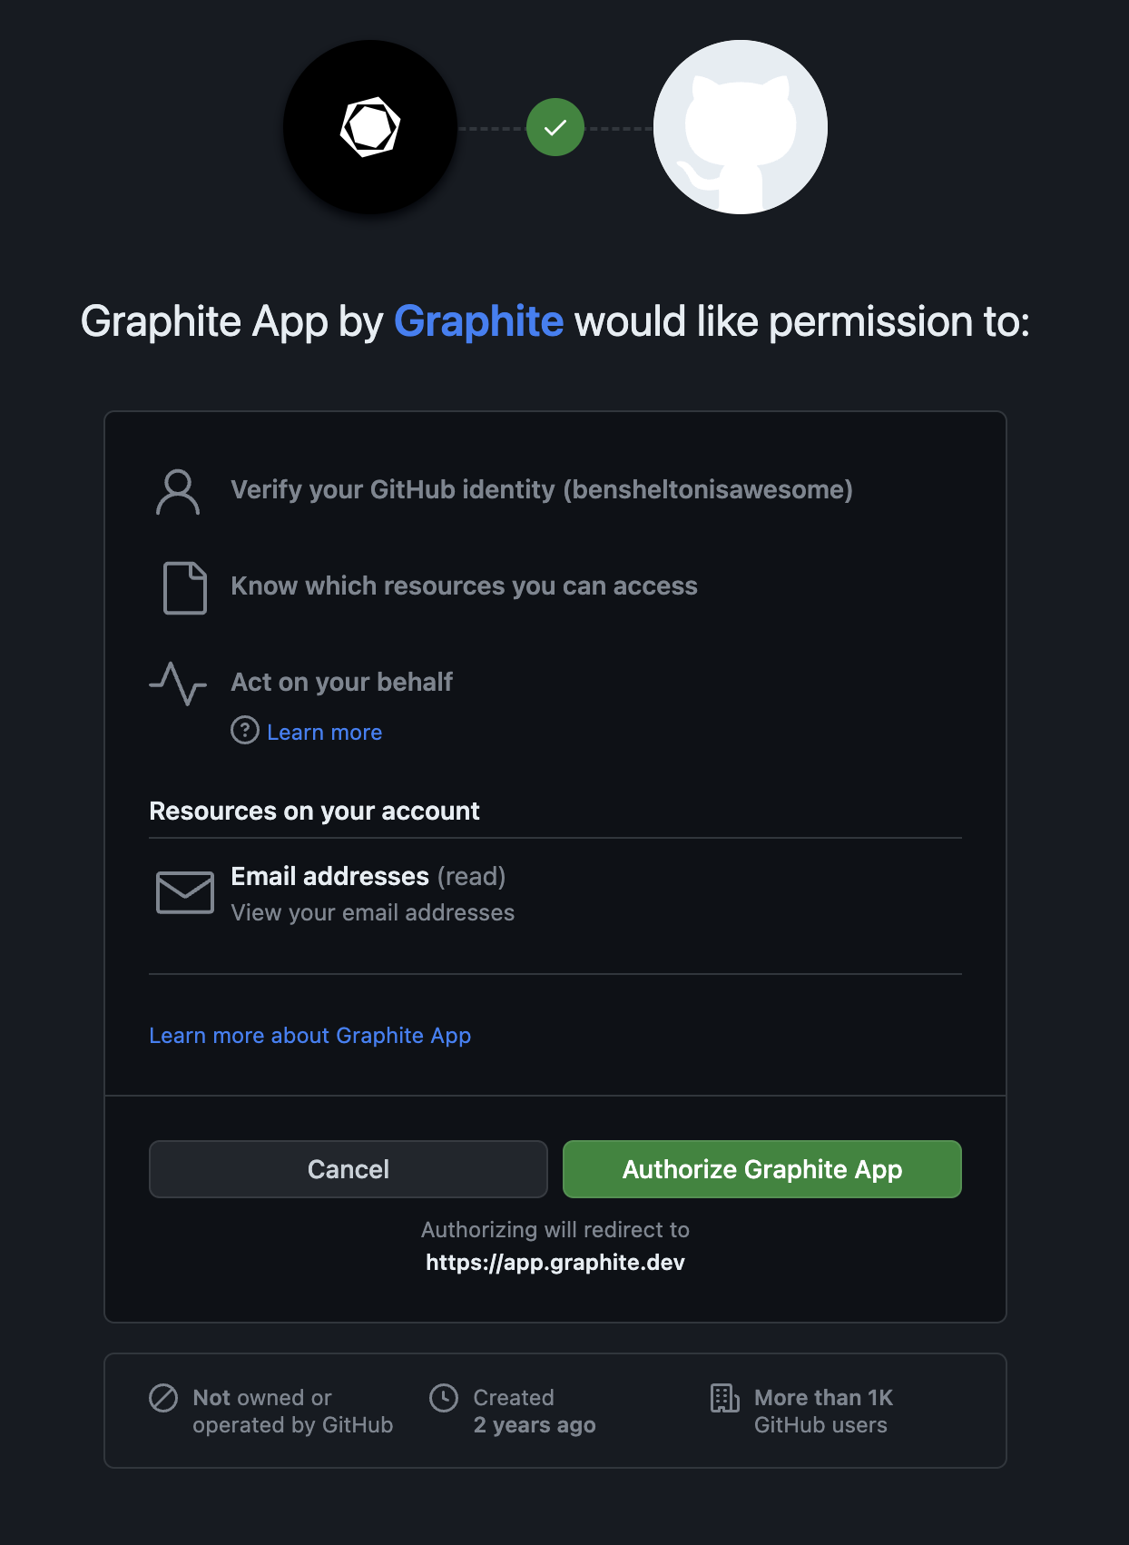
Task: Click Verify your GitHub identity text
Action: tap(542, 490)
